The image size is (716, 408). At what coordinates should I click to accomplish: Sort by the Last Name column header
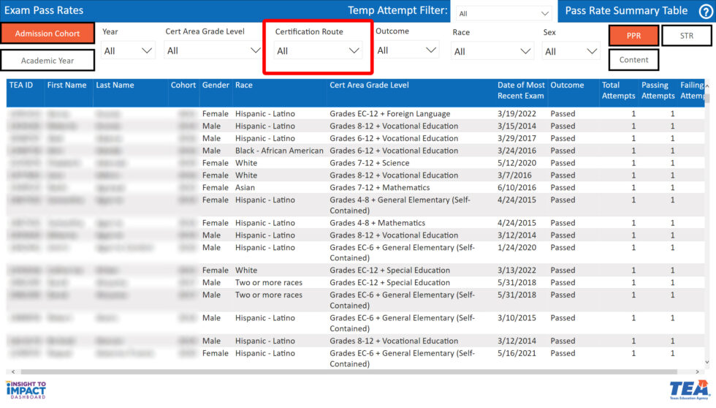click(x=115, y=85)
